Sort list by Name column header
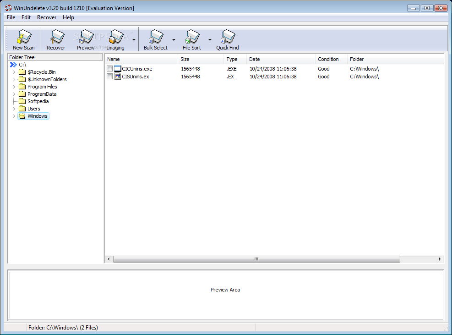The image size is (452, 335). [141, 59]
